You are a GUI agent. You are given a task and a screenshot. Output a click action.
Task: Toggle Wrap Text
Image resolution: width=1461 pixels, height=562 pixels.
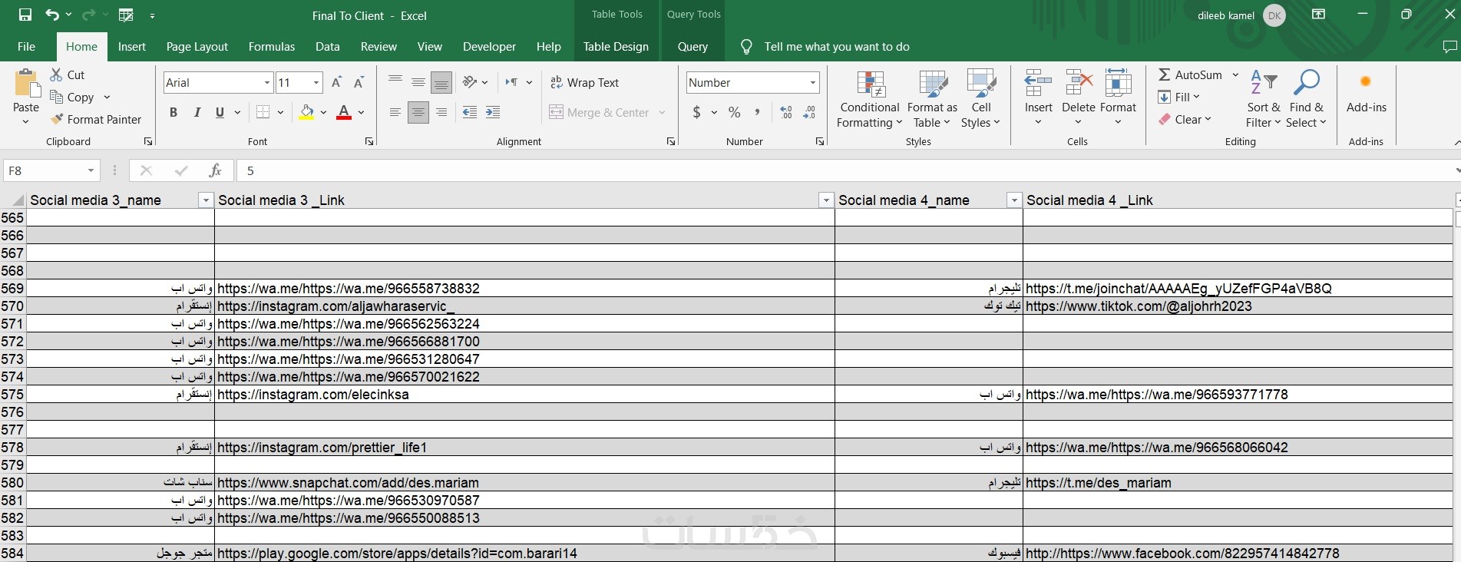click(584, 82)
